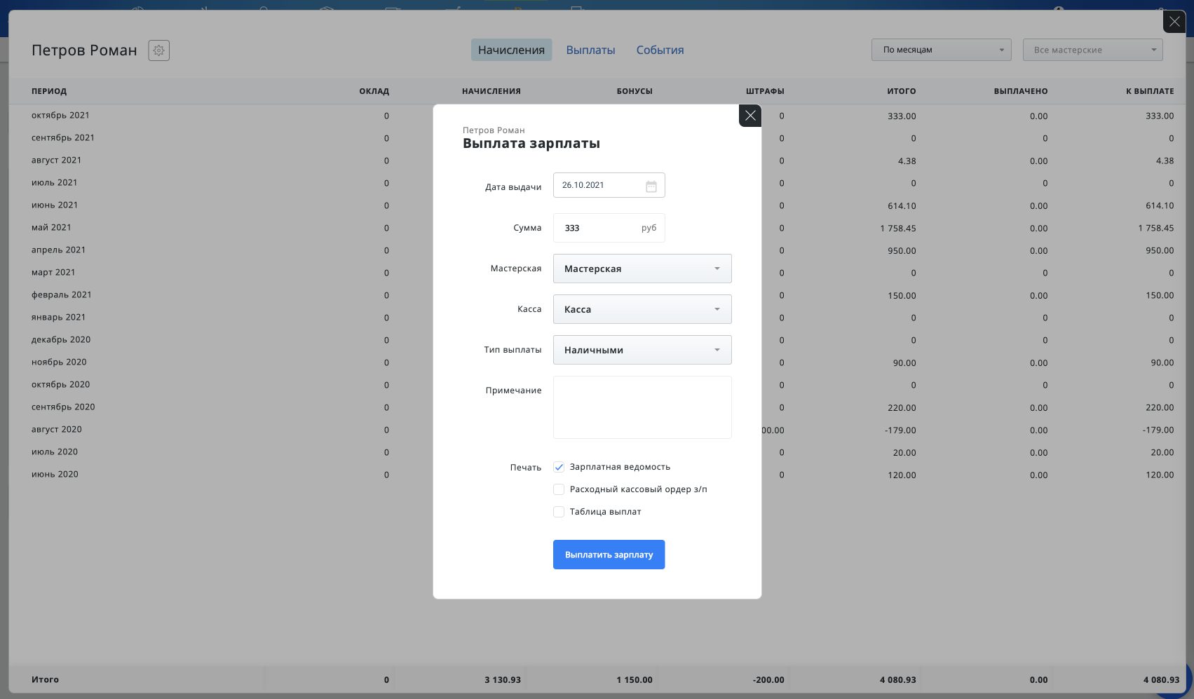Open settings gear next to Петров Роман
The width and height of the screenshot is (1194, 699).
(x=159, y=50)
